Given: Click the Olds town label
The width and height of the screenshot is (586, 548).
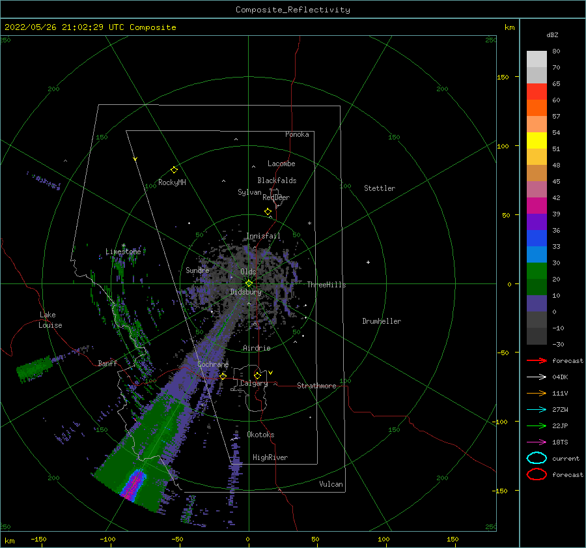Looking at the screenshot, I should click(x=248, y=272).
